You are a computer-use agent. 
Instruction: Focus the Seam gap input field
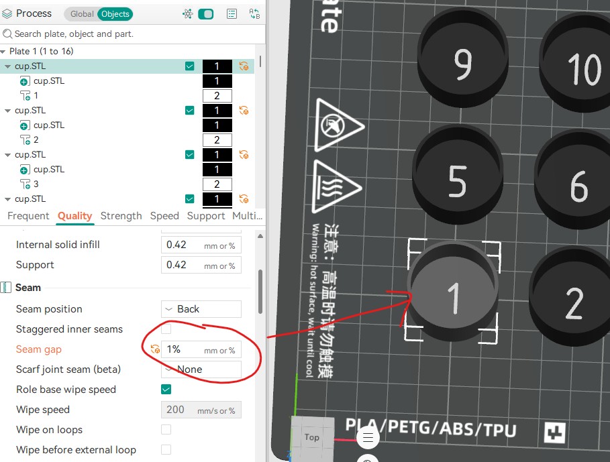(x=201, y=349)
